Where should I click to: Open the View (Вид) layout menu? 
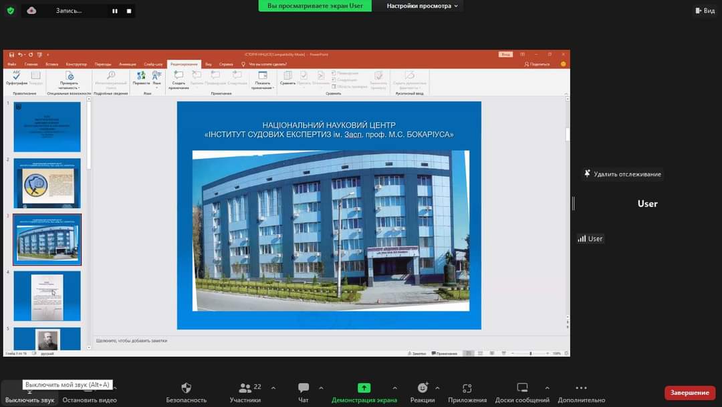[705, 11]
